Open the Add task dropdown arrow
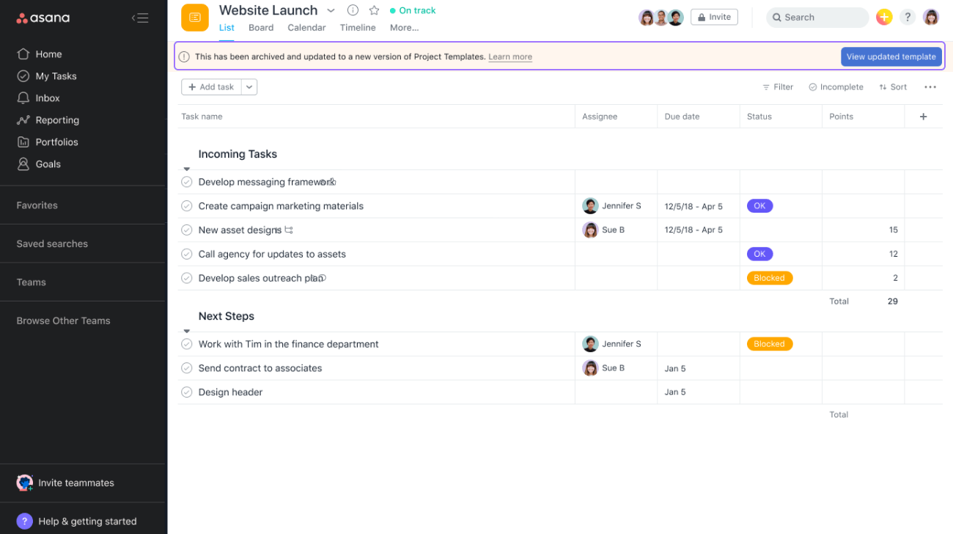Screen dimensions: 953x534 pyautogui.click(x=249, y=87)
